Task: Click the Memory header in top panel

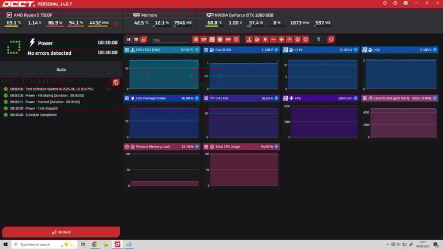Action: 149,15
